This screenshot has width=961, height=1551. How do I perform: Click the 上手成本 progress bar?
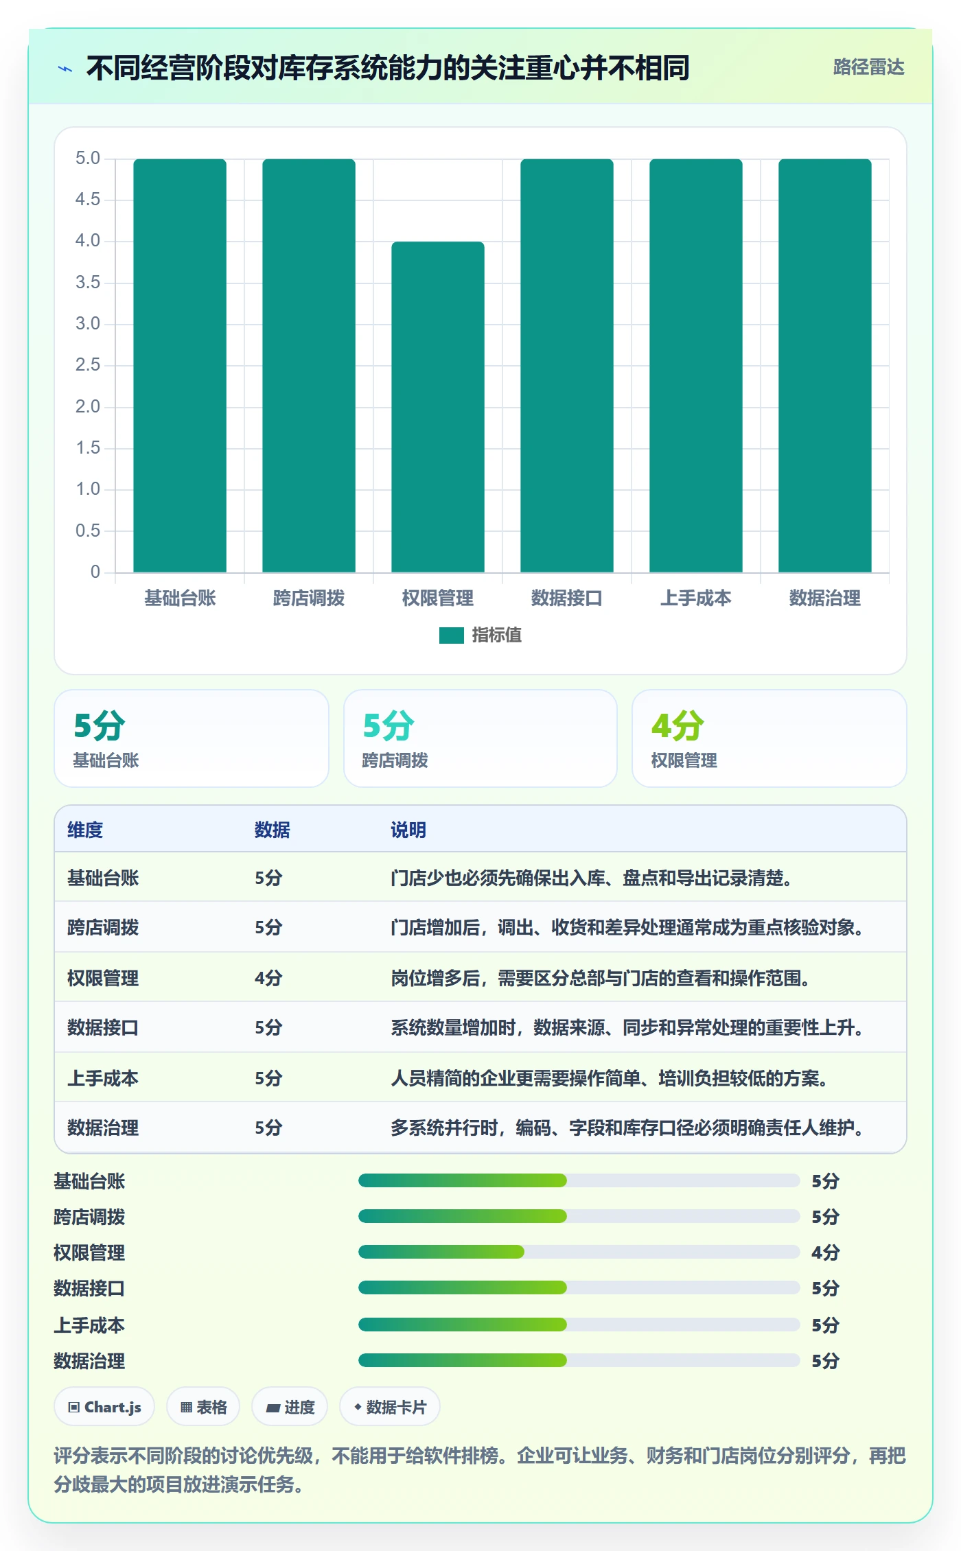pyautogui.click(x=579, y=1325)
